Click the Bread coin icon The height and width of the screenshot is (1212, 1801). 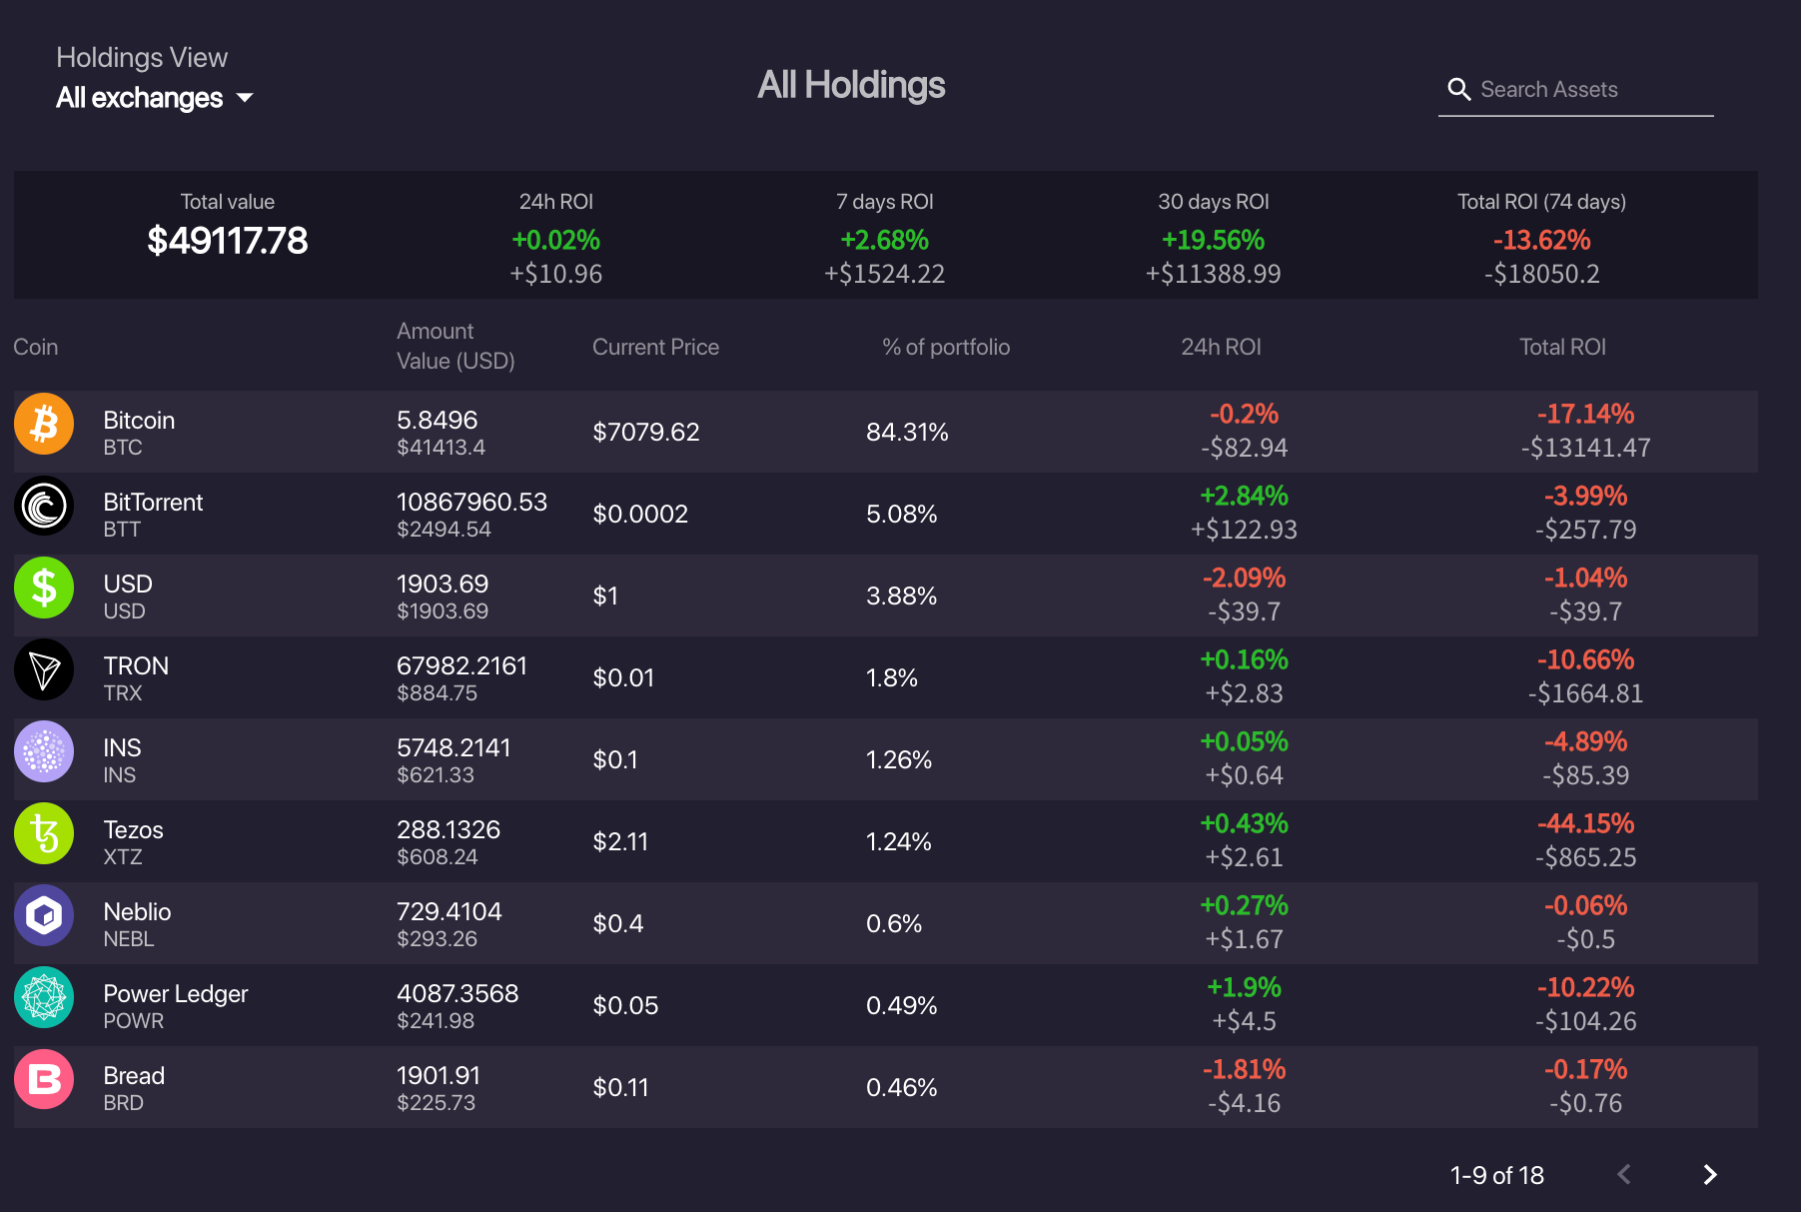(x=44, y=1079)
